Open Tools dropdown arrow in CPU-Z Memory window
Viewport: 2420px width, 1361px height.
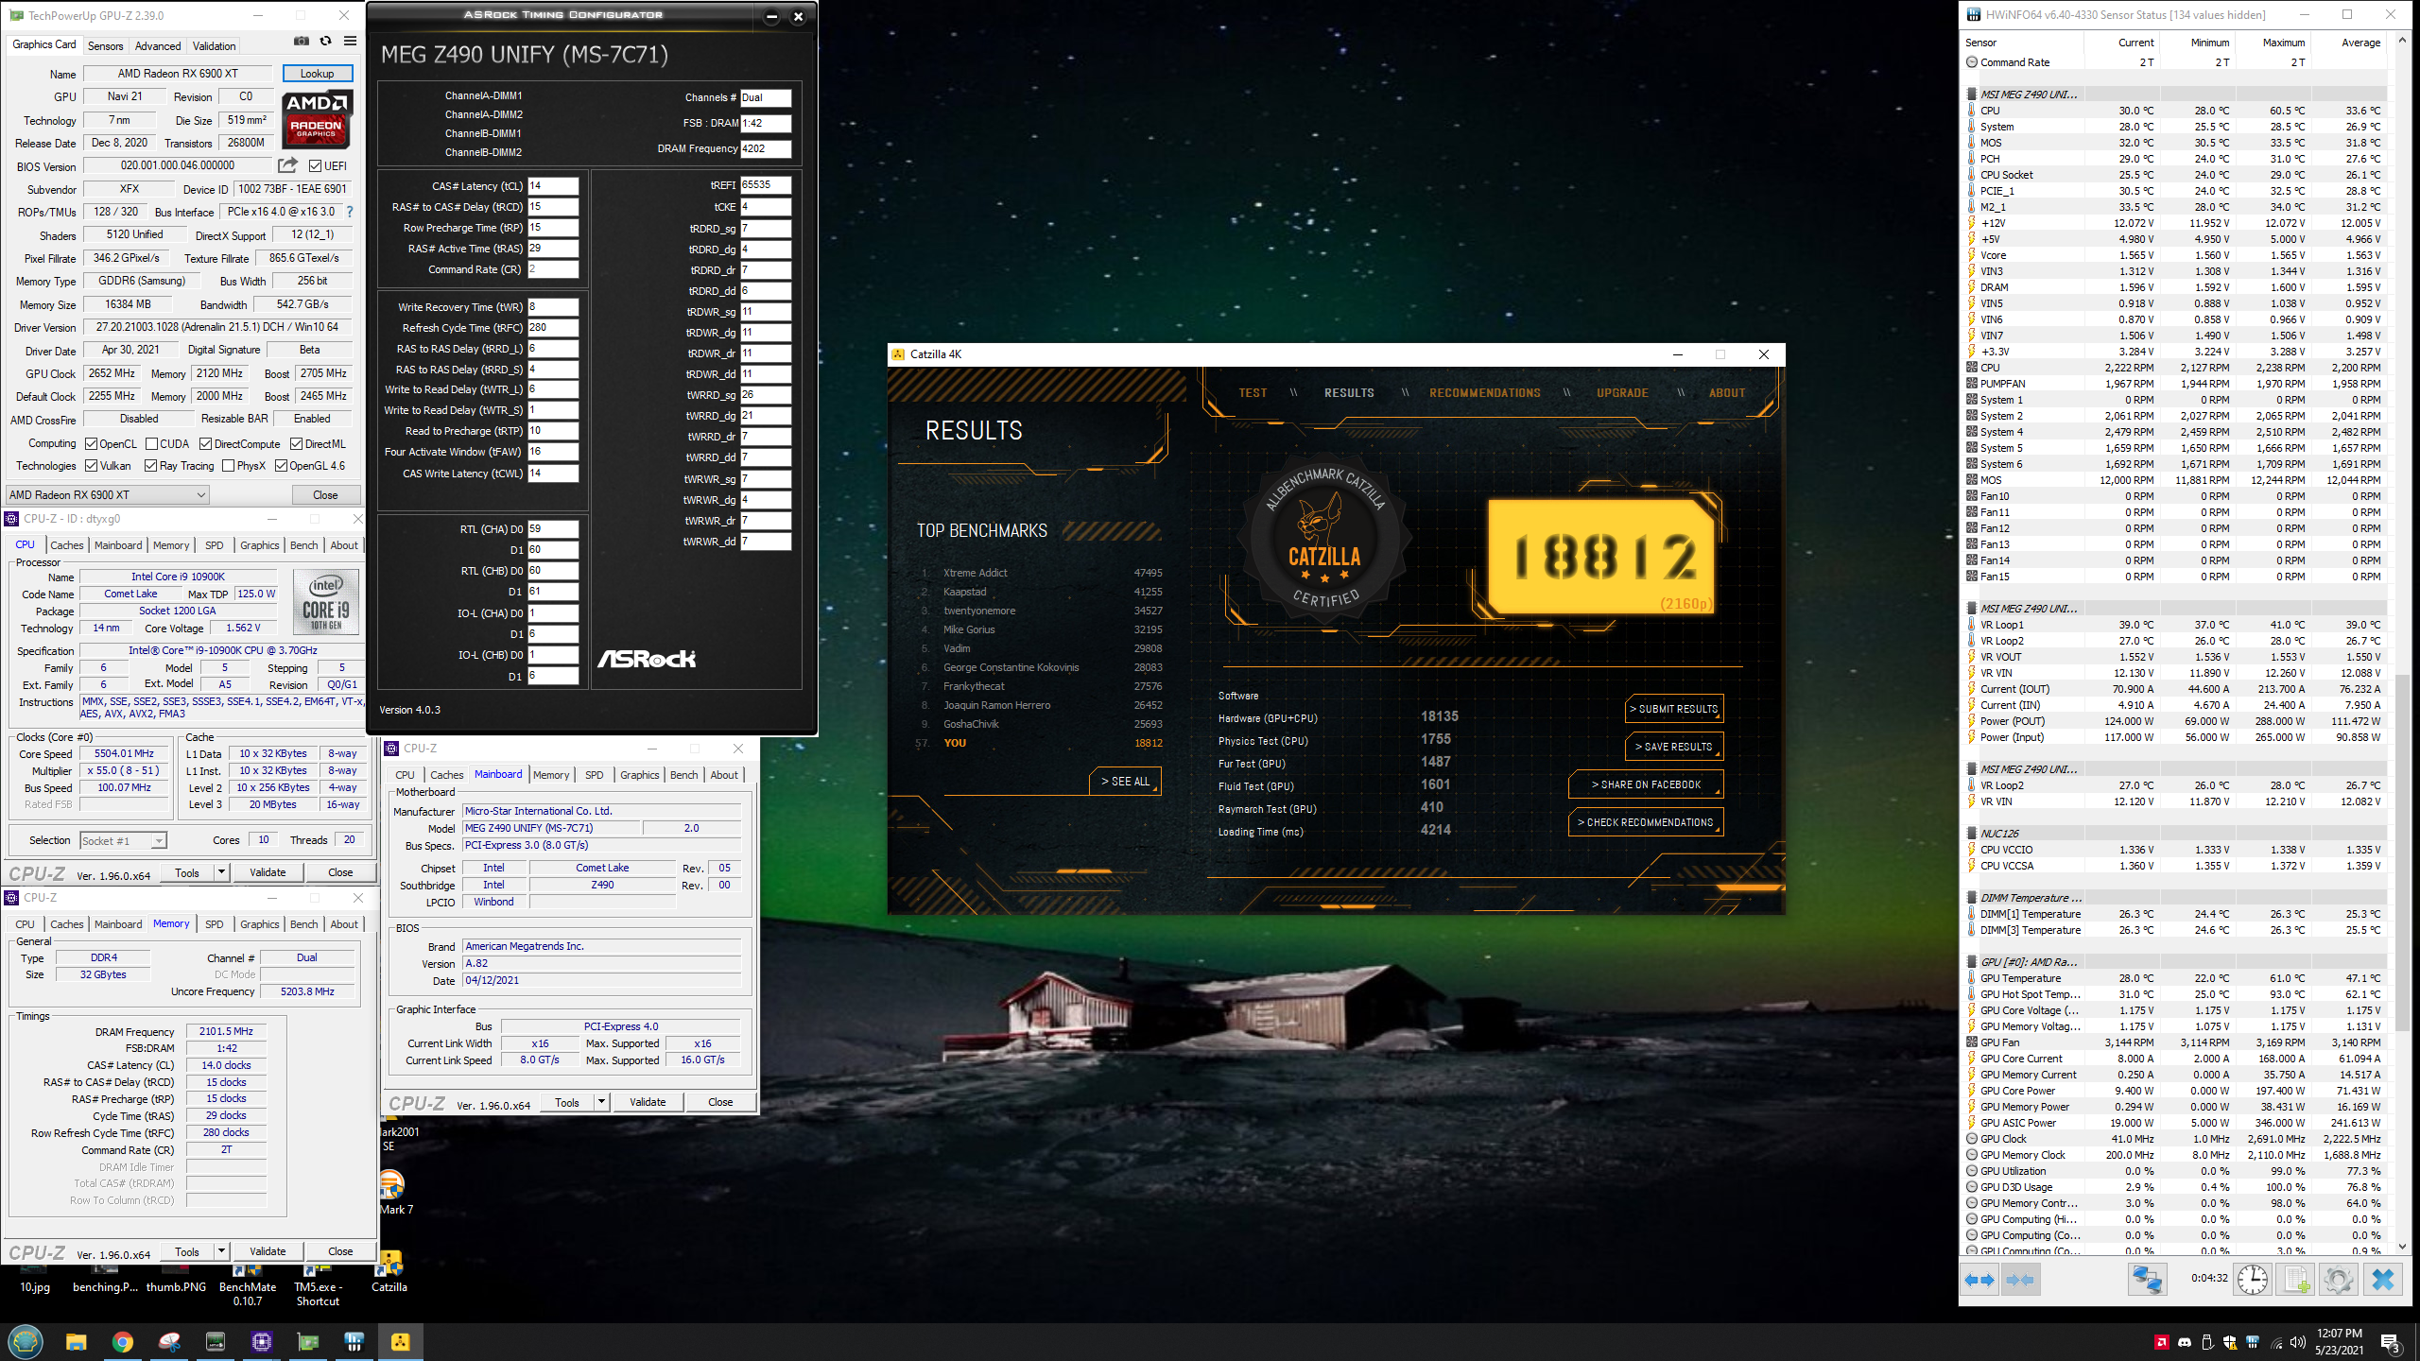pos(221,1251)
